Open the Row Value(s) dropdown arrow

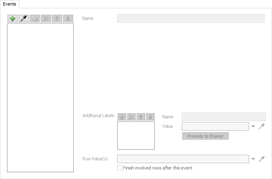click(253, 159)
